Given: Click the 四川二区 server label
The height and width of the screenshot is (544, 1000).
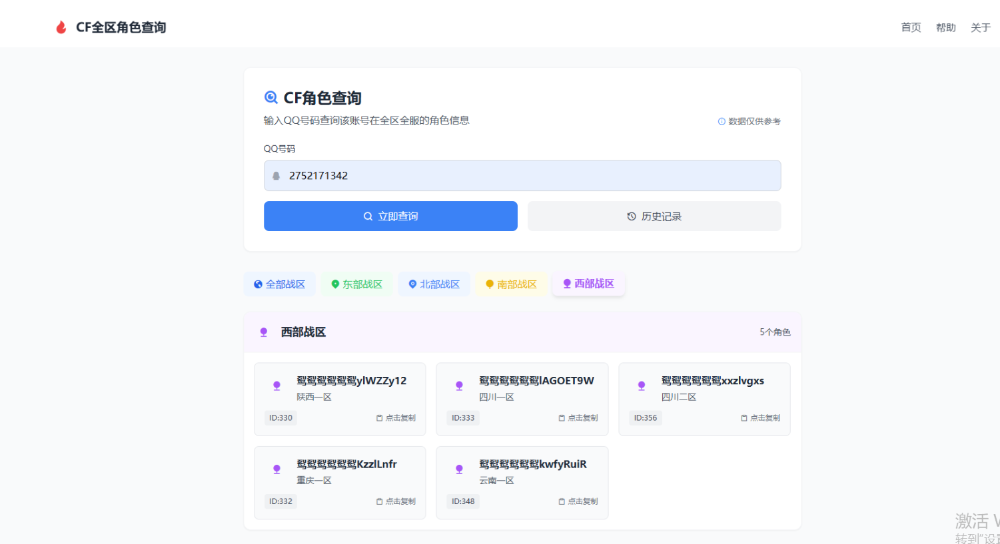Looking at the screenshot, I should click(679, 397).
